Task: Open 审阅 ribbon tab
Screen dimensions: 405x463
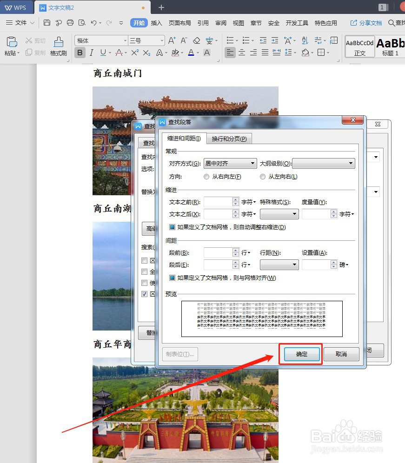Action: (221, 23)
